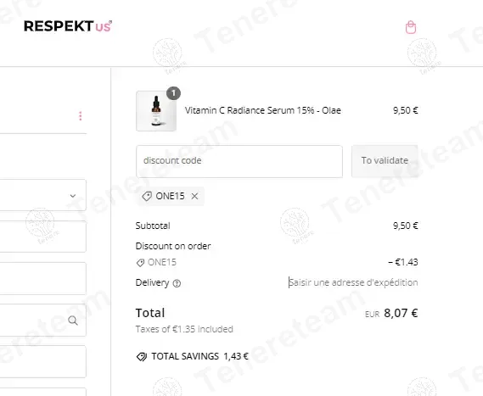Click the field below the search address field
483x396 pixels.
[43, 361]
